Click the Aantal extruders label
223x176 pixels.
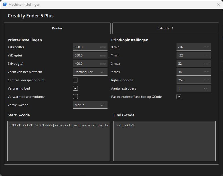123,88
